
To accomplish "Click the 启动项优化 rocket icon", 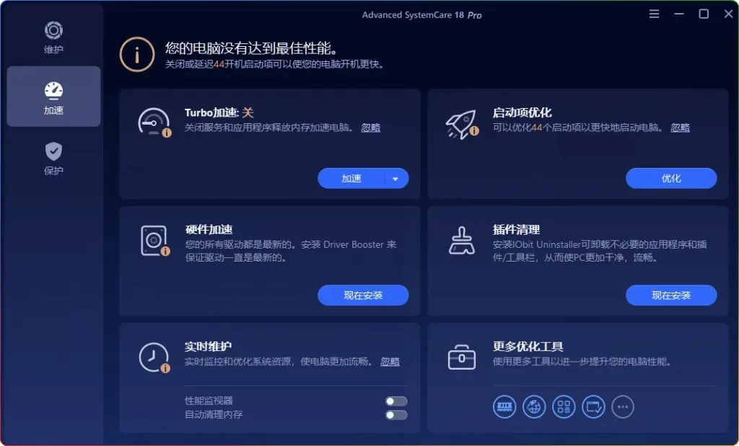I will 462,124.
